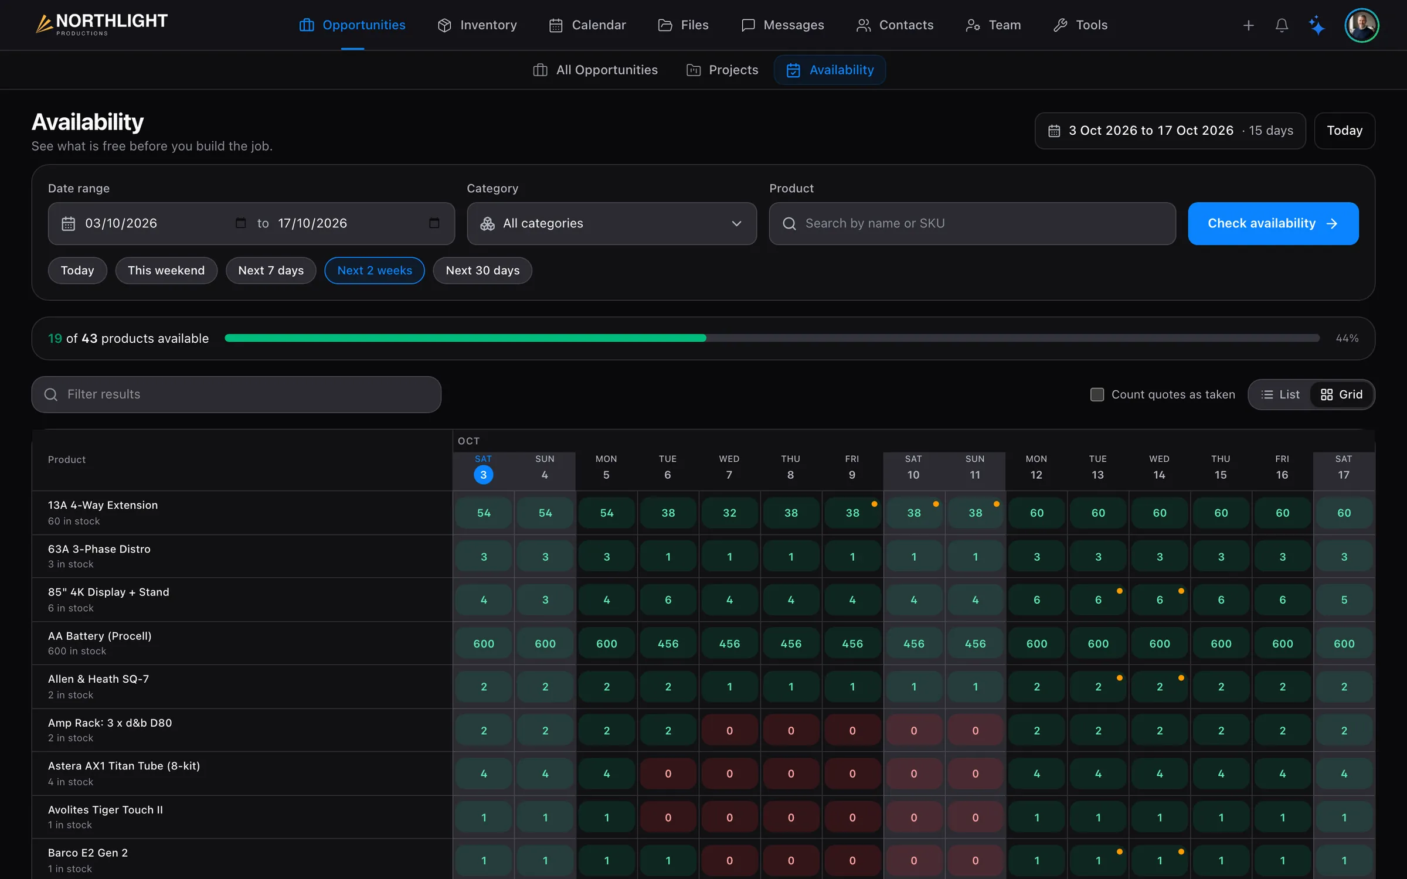
Task: Click the Team members icon
Action: coord(973,25)
